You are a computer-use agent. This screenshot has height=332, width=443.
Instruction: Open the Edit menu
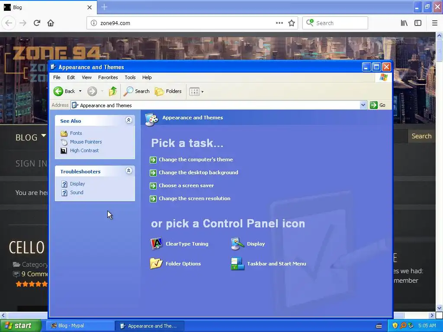(71, 77)
